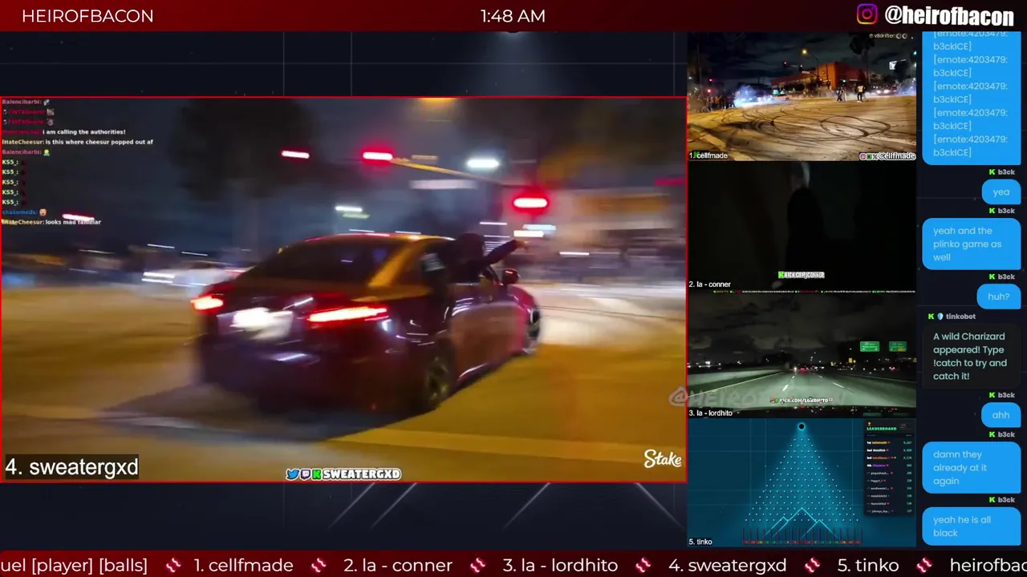Click the b3ckICE emote spam message

[971, 96]
